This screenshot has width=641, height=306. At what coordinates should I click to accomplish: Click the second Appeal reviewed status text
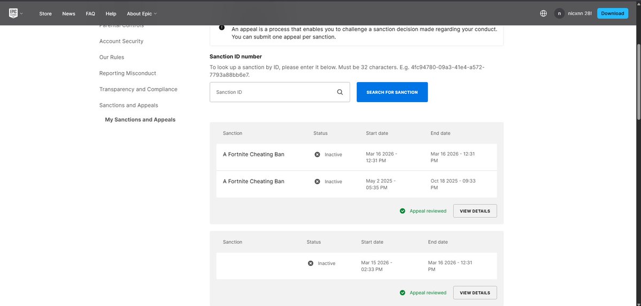[x=428, y=293]
